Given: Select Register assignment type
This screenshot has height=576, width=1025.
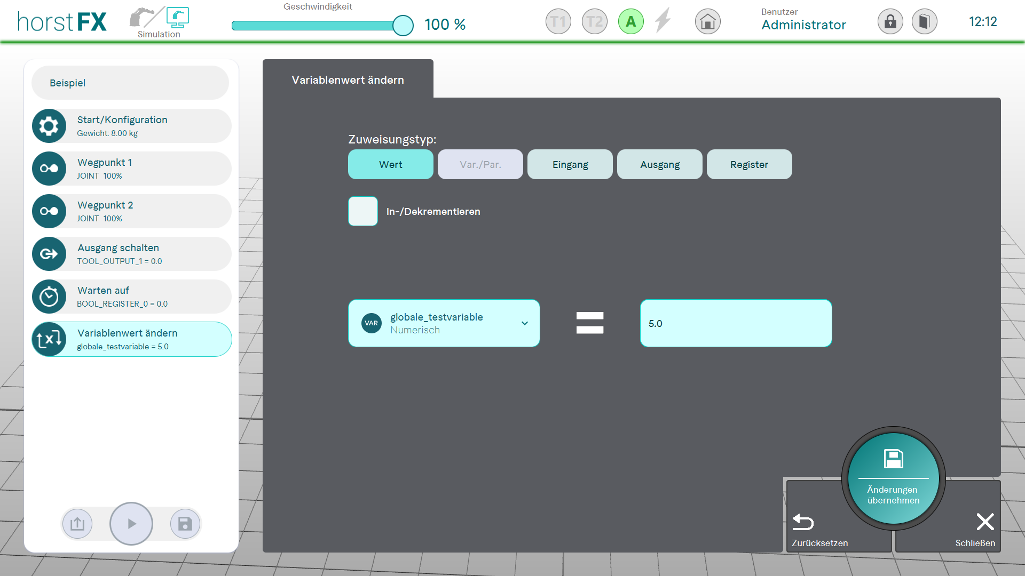Looking at the screenshot, I should point(749,164).
